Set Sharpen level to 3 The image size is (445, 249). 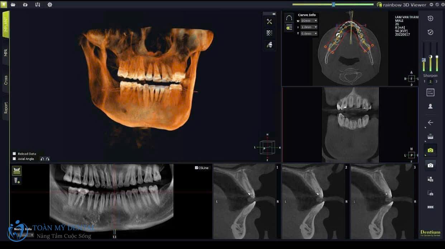(x=436, y=81)
